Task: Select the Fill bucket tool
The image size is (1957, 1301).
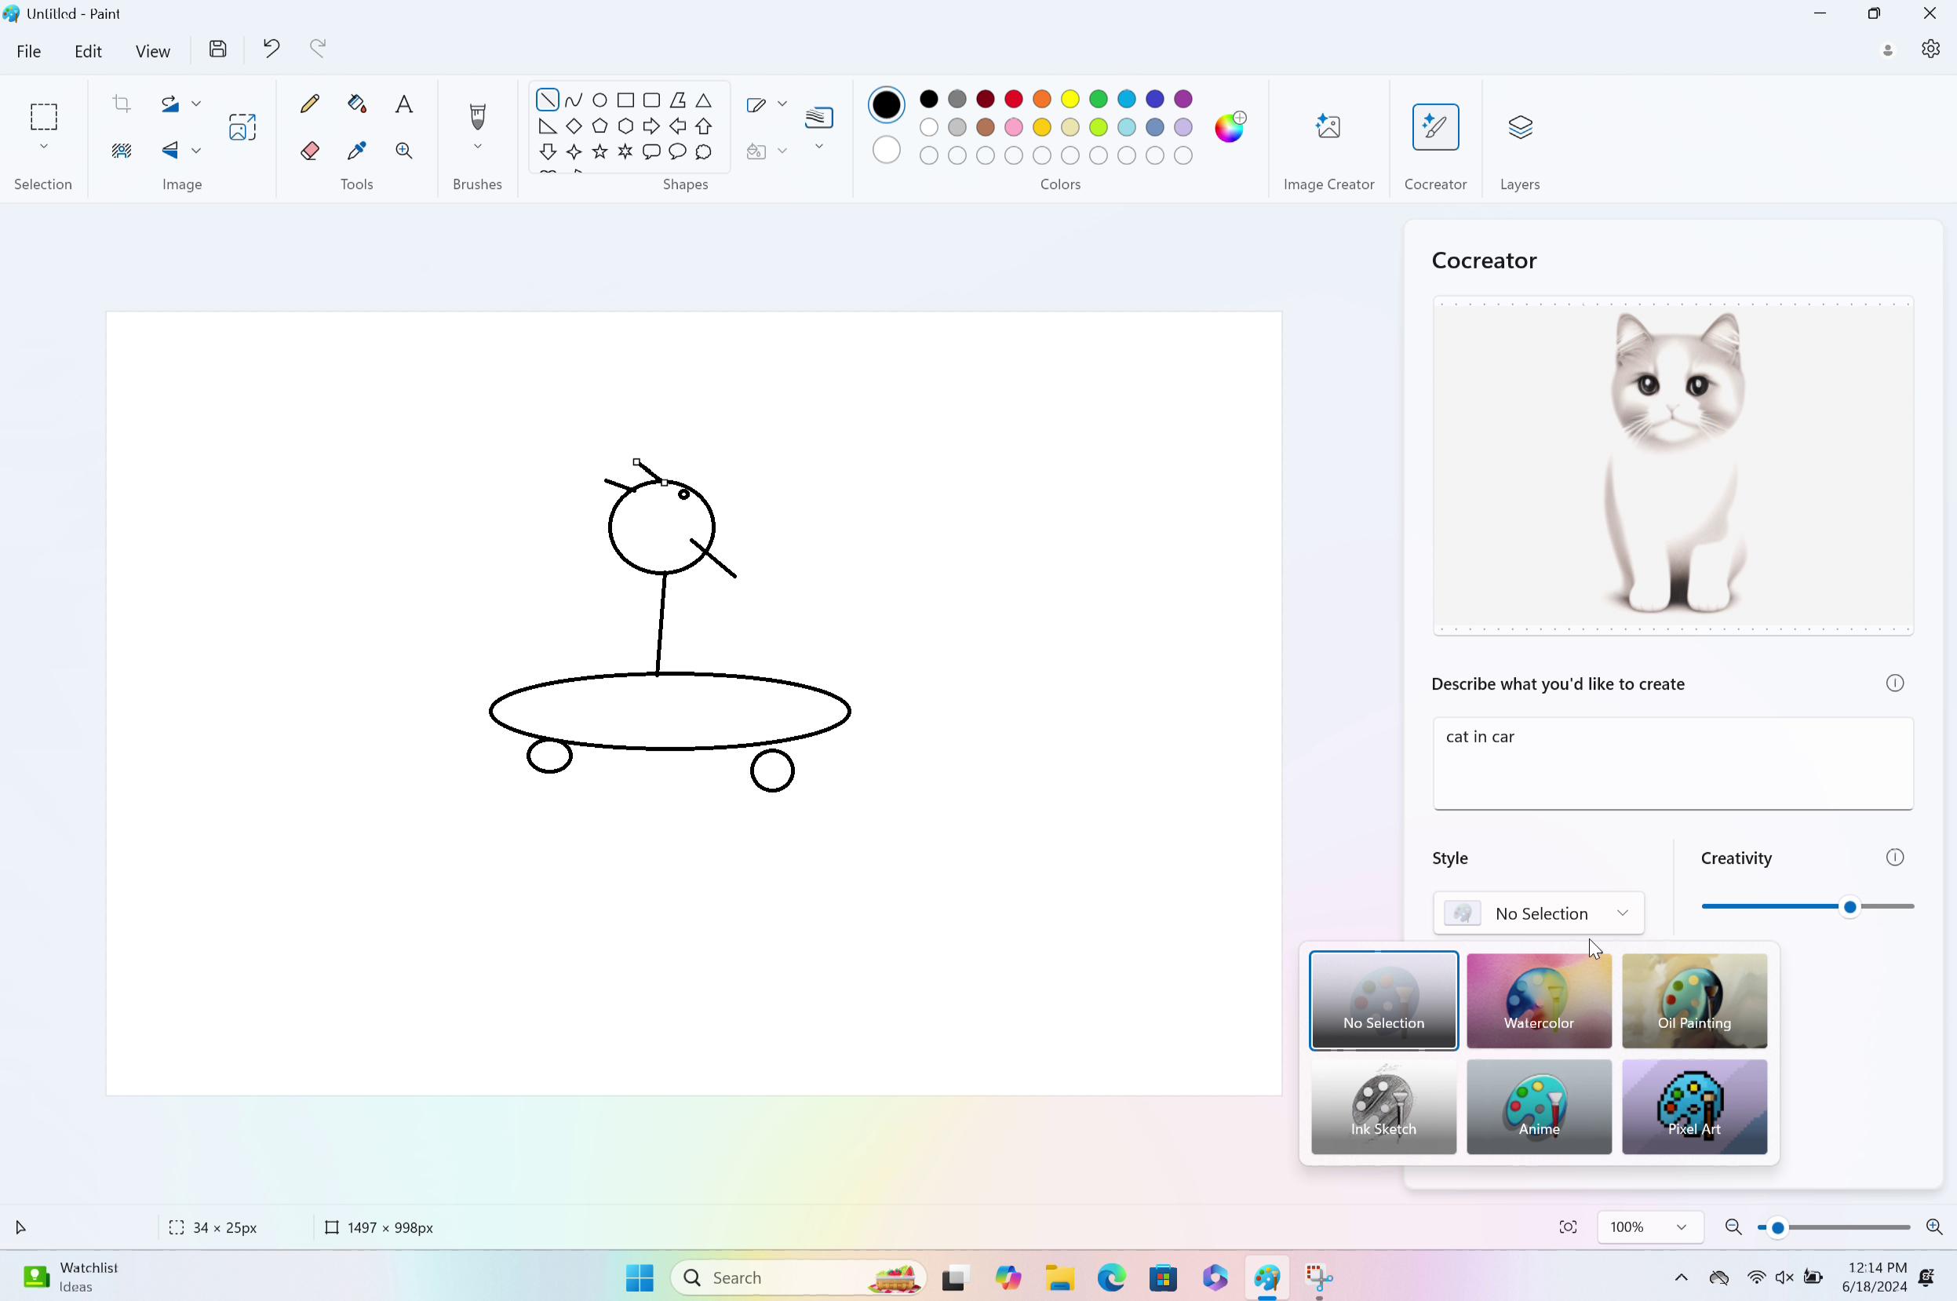Action: pos(357,104)
